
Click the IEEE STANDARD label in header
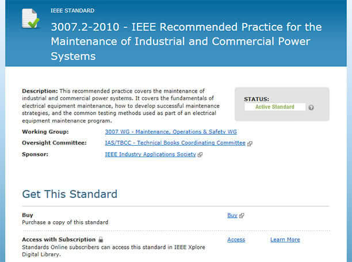[72, 10]
